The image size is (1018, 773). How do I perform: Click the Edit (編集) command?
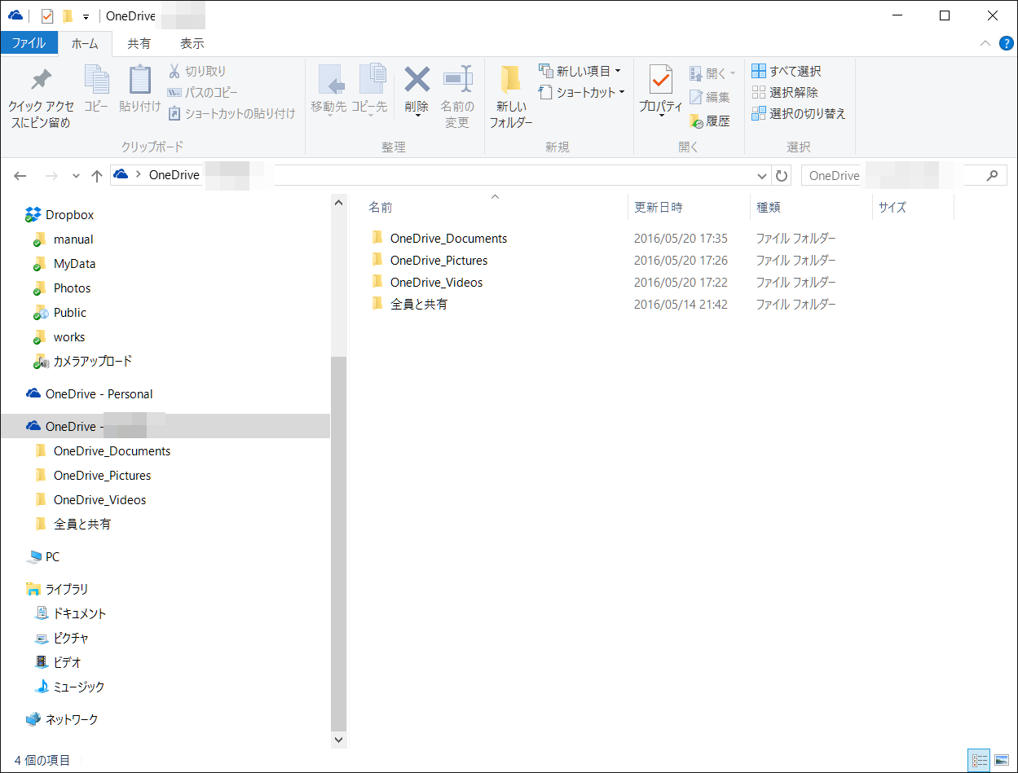pyautogui.click(x=709, y=97)
